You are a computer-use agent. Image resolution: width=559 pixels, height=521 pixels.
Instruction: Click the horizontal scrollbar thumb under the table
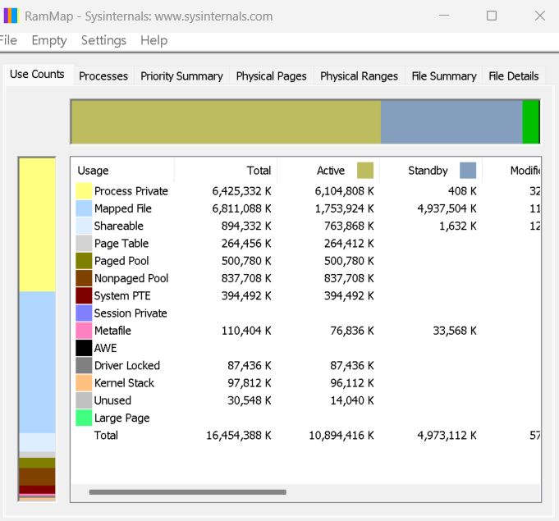(187, 492)
